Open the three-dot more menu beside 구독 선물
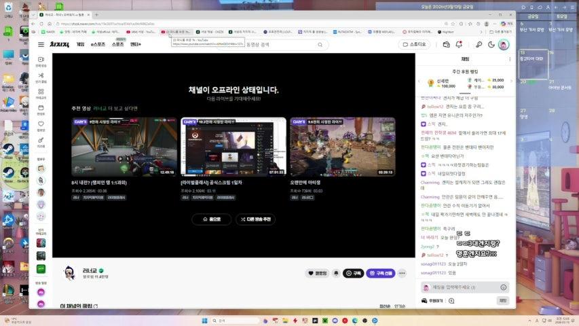This screenshot has width=579, height=326. point(402,273)
